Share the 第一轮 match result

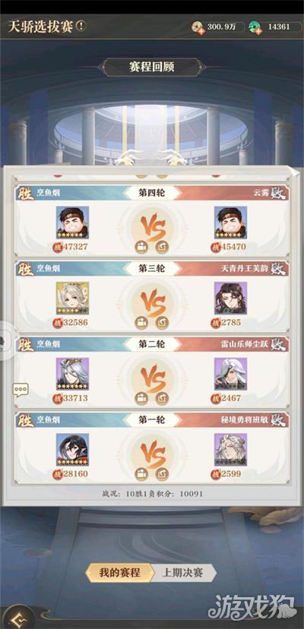click(162, 474)
